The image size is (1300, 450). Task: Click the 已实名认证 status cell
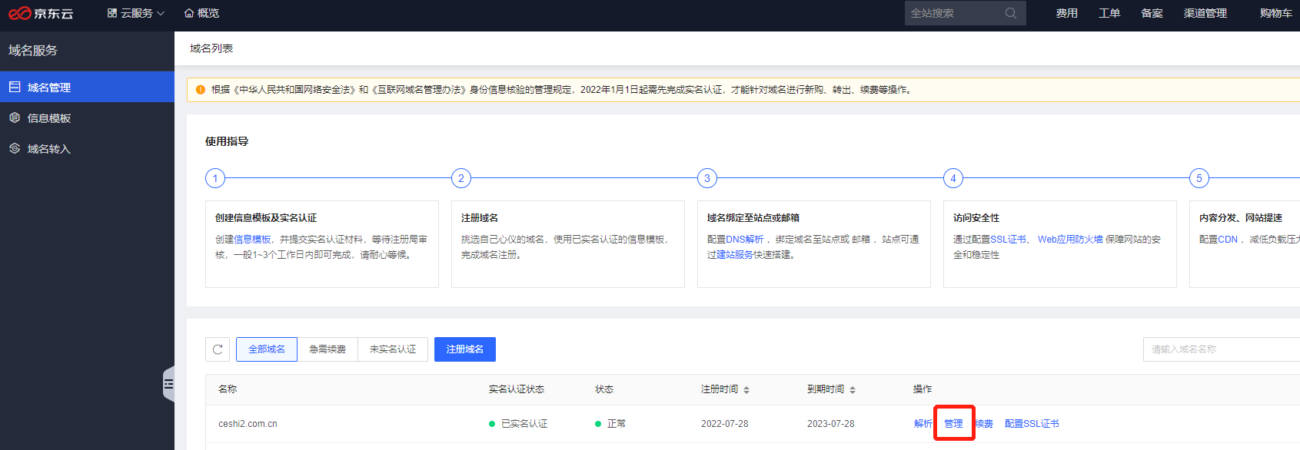point(518,424)
